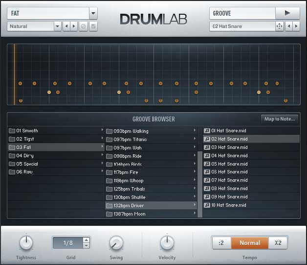Decrease Grid value with down arrow
The width and height of the screenshot is (307, 265).
pos(86,245)
